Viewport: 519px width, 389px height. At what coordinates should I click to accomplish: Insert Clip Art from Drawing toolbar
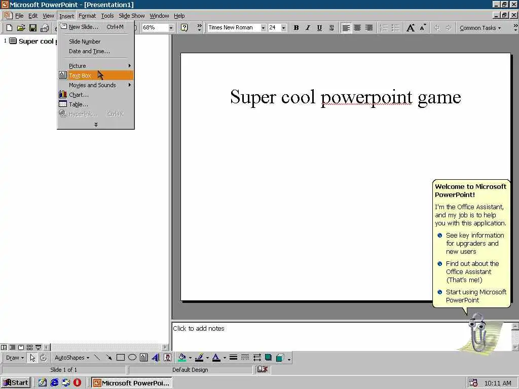click(167, 358)
